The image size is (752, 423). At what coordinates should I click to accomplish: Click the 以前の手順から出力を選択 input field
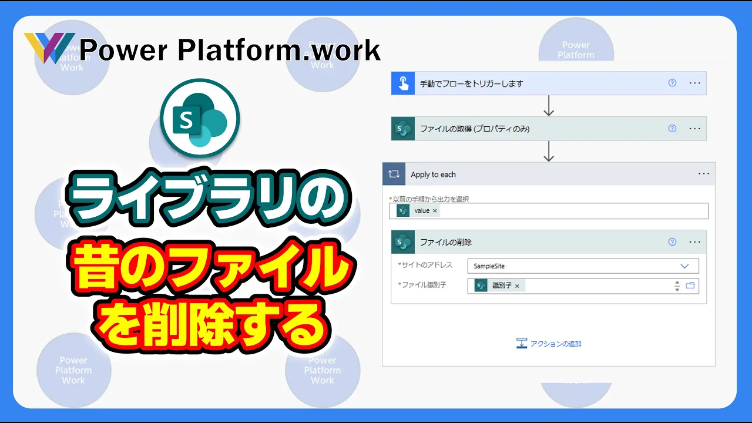[549, 211]
